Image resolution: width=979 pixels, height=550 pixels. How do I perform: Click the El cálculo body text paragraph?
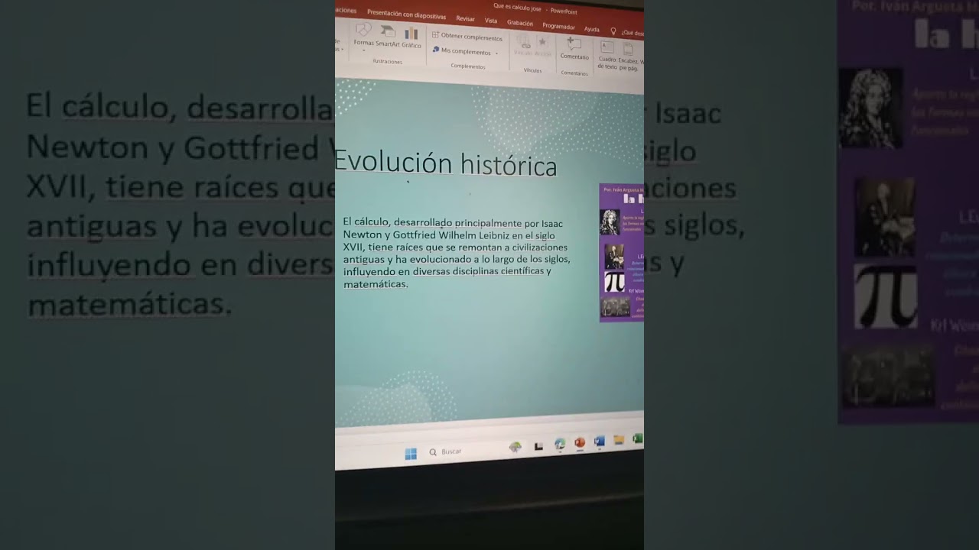click(457, 254)
